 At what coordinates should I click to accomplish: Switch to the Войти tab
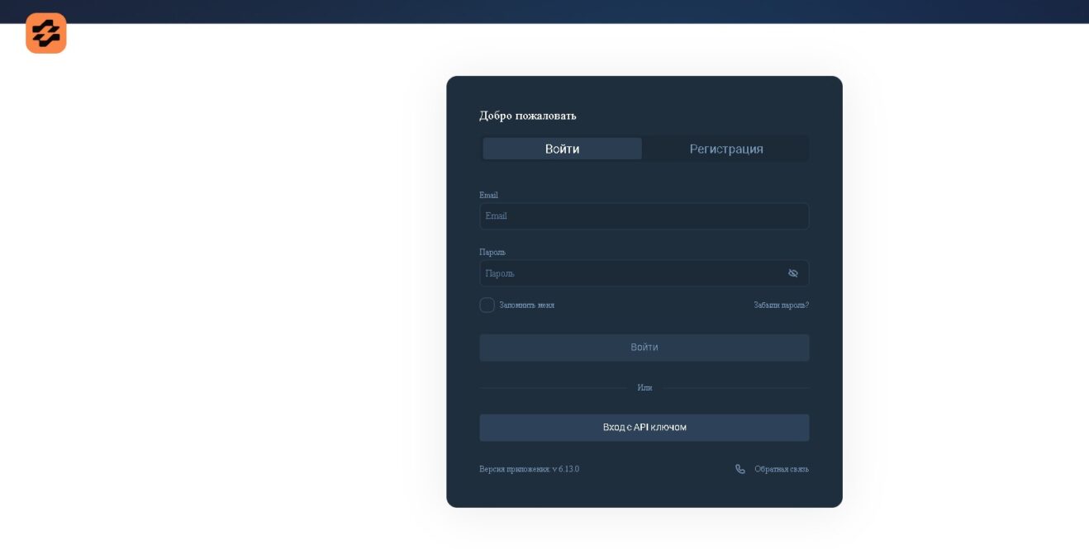coord(562,149)
